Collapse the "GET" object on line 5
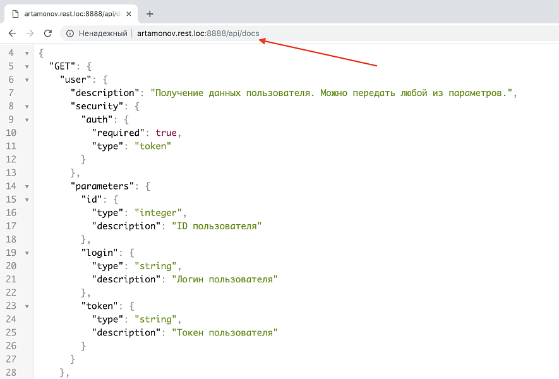Image resolution: width=559 pixels, height=379 pixels. (27, 66)
